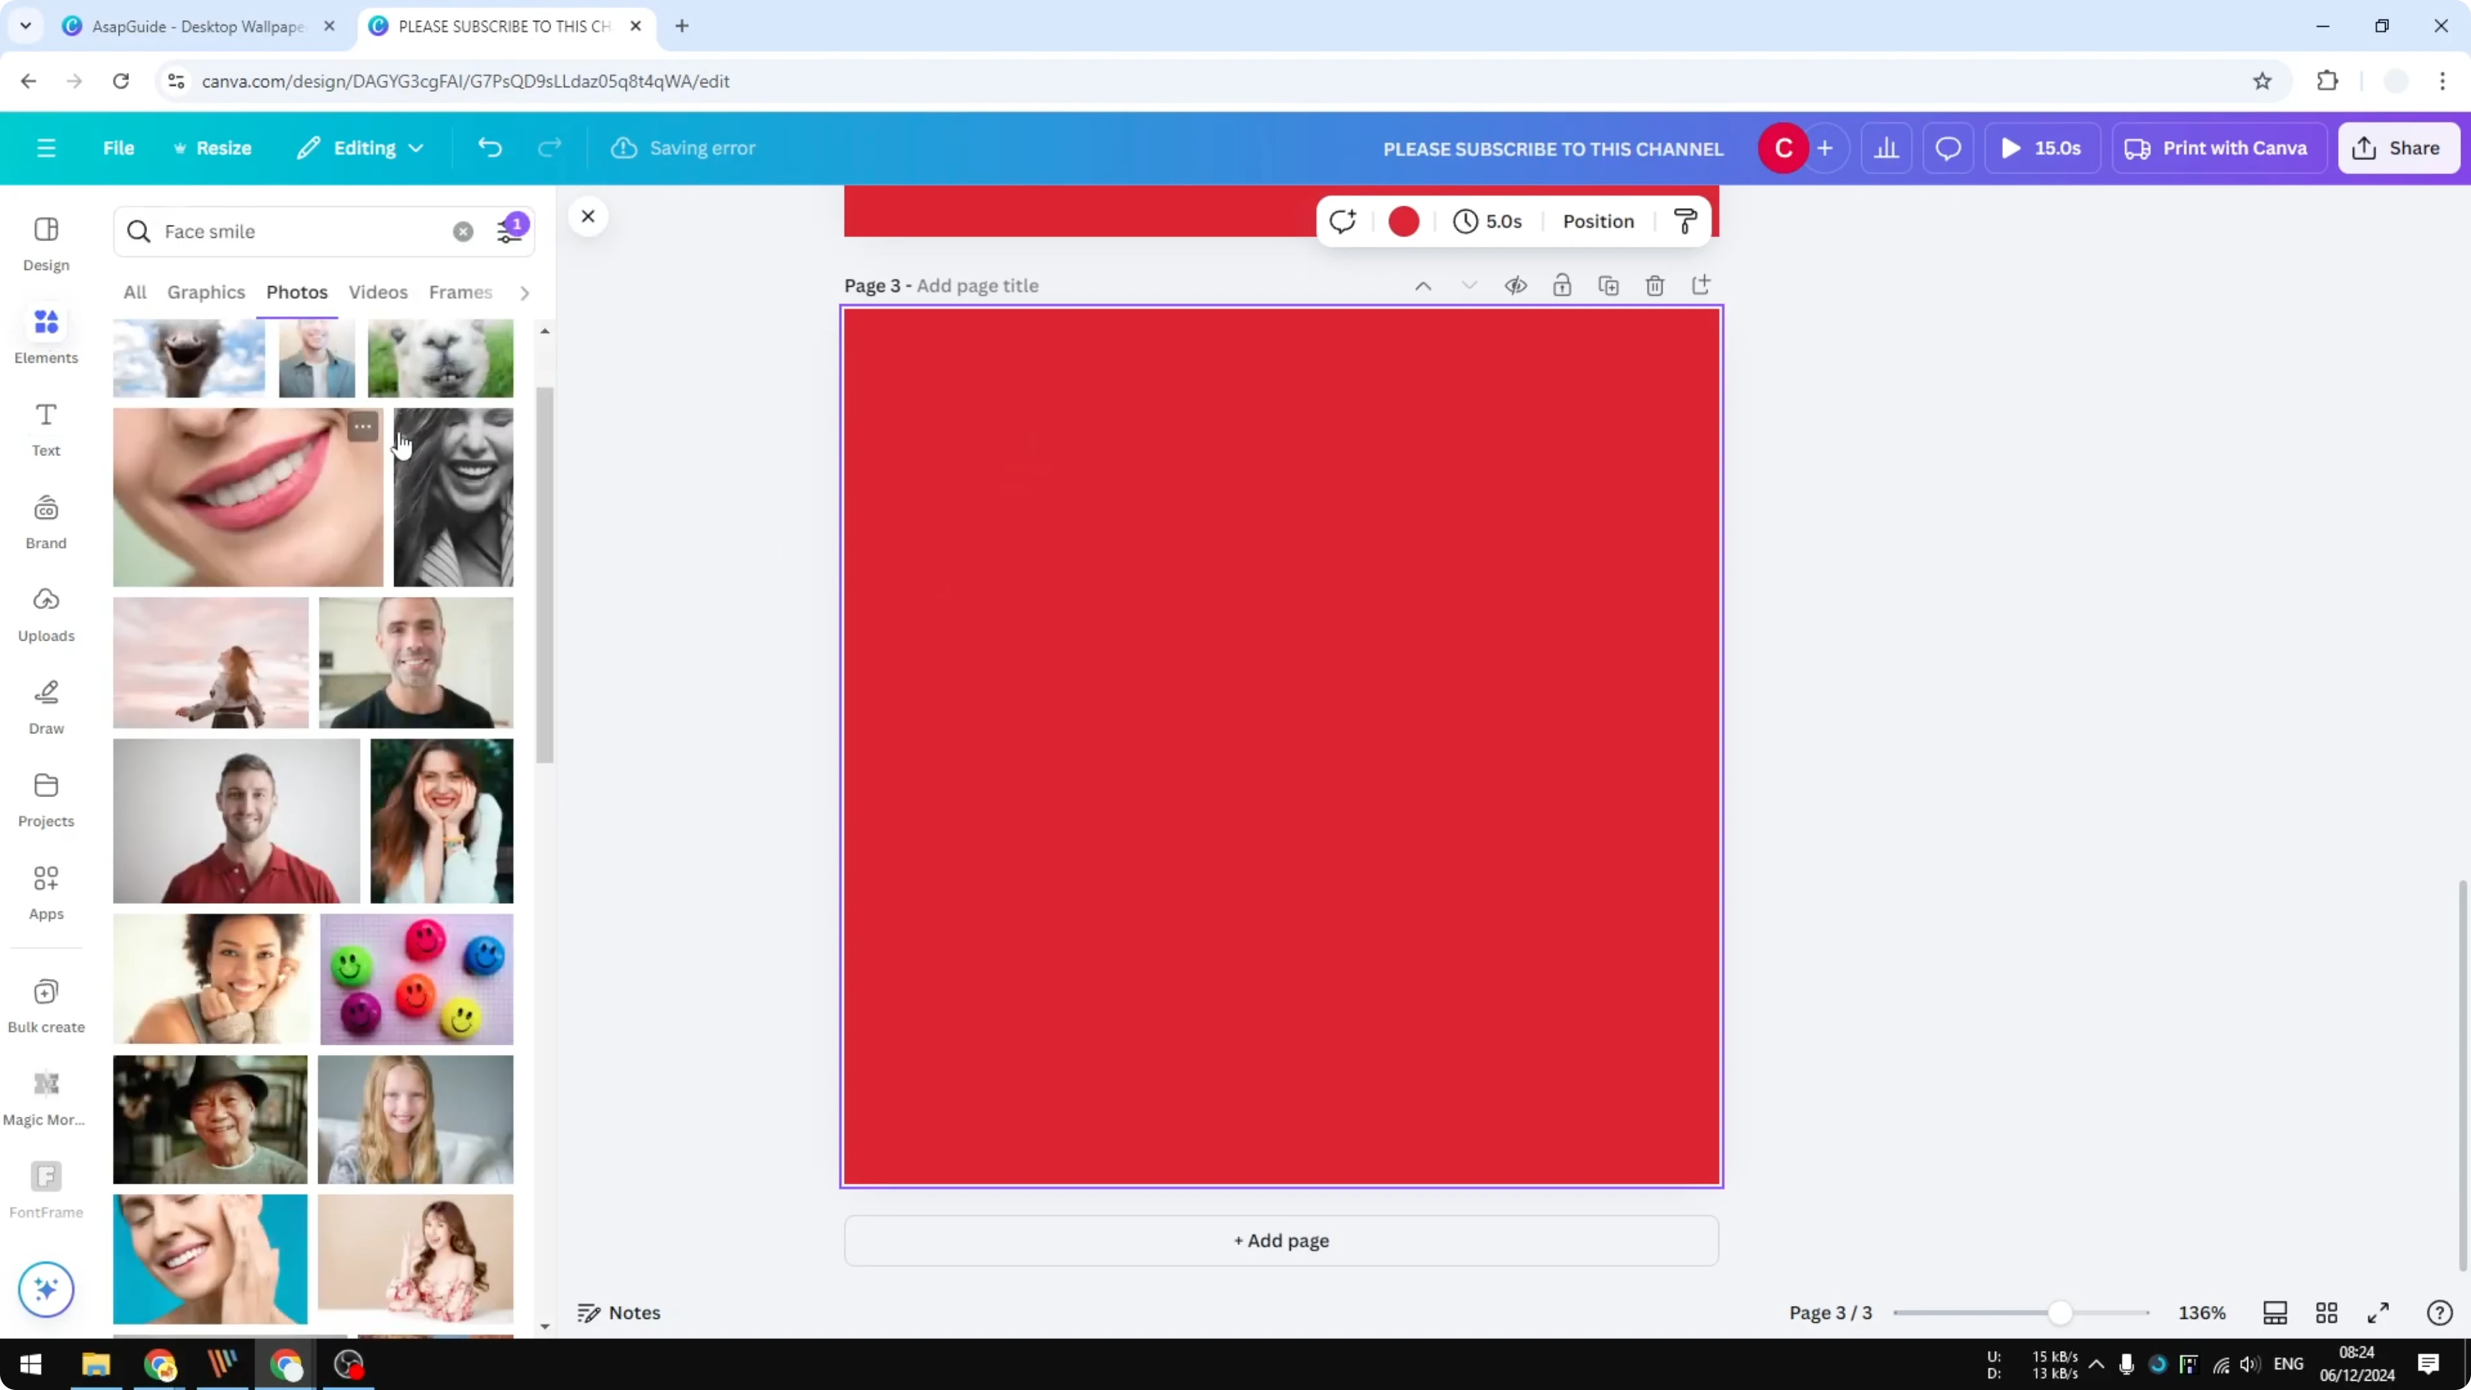
Task: Click the Add page button
Action: 1280,1240
